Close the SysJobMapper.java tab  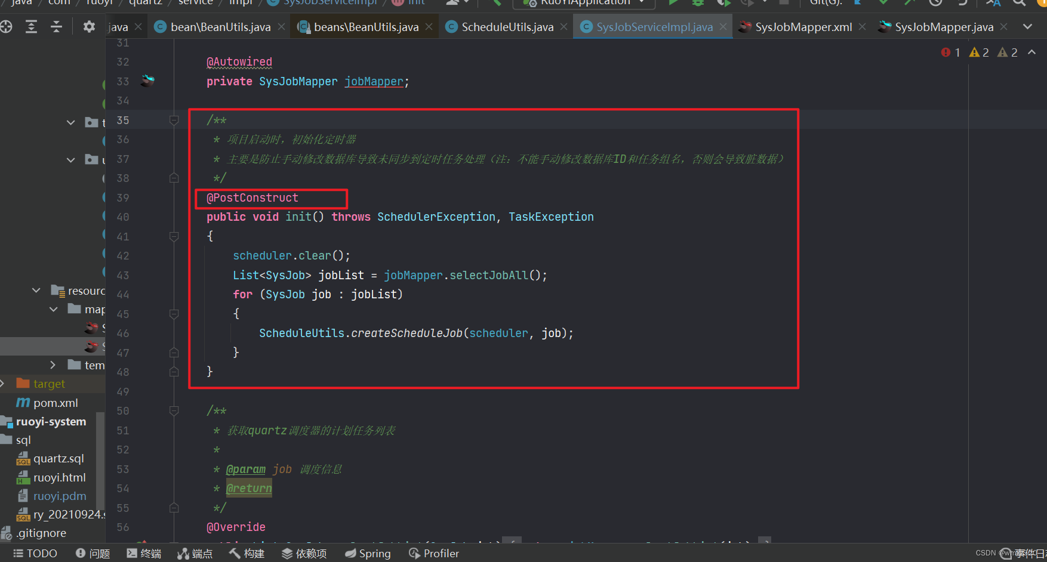point(1004,27)
